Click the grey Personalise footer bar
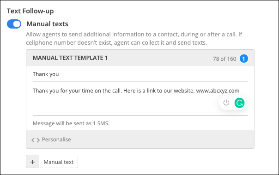The height and width of the screenshot is (175, 279). (x=140, y=140)
